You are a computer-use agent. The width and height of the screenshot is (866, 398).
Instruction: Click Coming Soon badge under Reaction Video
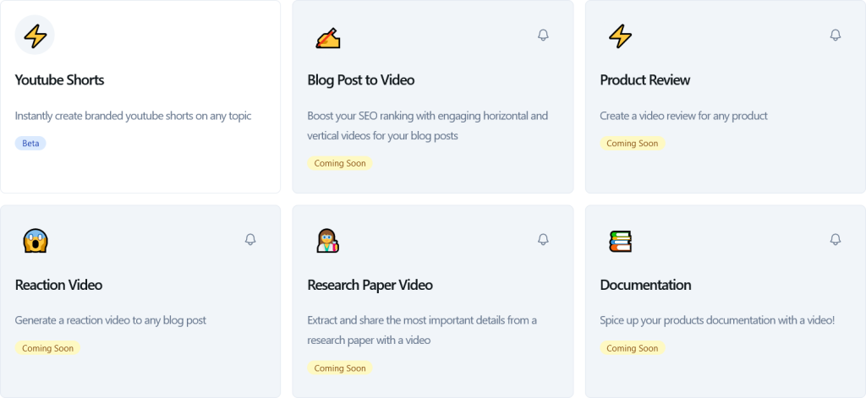(x=47, y=348)
